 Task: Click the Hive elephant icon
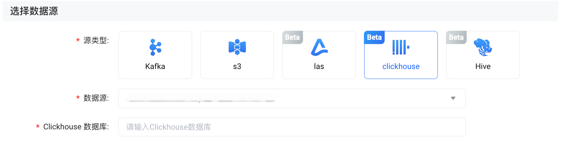coord(483,47)
